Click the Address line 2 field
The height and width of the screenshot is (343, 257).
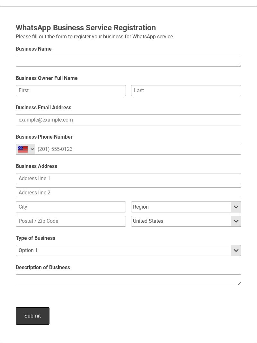coord(128,193)
